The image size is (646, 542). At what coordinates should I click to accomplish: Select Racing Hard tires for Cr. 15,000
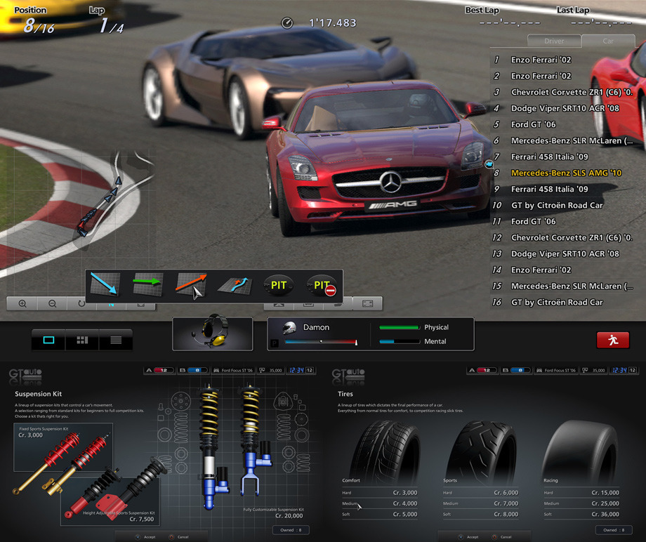tap(581, 493)
